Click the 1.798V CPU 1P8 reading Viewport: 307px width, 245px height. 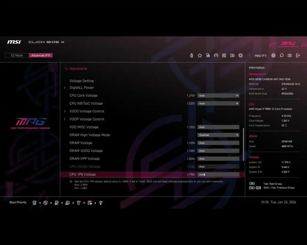pos(191,174)
